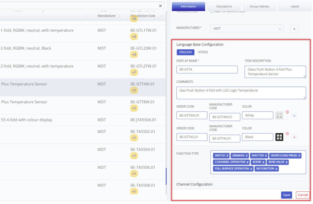Click the +1 badge under BE-TA5504.01
Screen dimensions: 313x204
(134, 156)
